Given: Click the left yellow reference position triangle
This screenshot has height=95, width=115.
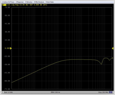Looking at the screenshot, I should (x=11, y=48).
